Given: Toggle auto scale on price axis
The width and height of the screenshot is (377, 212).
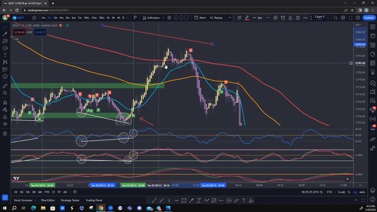Looking at the screenshot, I should (362, 192).
